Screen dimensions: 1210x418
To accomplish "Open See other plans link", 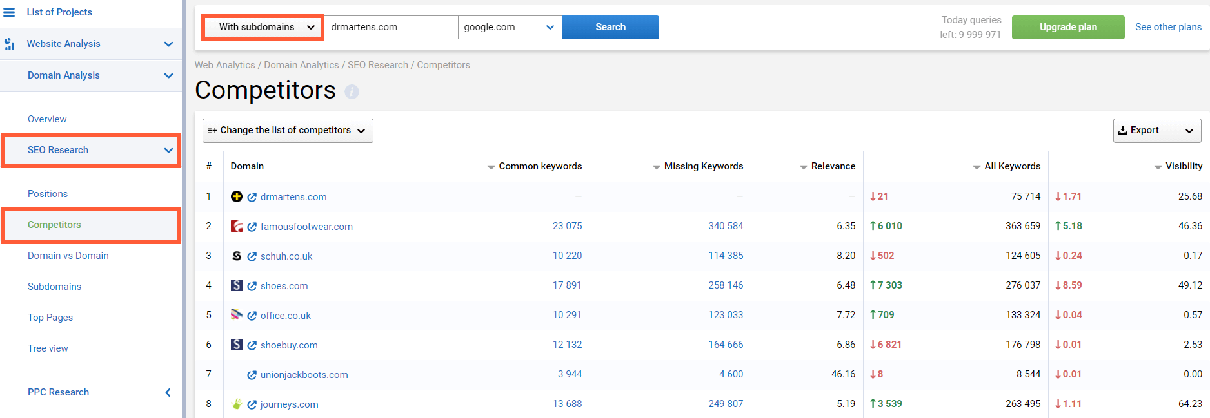I will pos(1169,27).
